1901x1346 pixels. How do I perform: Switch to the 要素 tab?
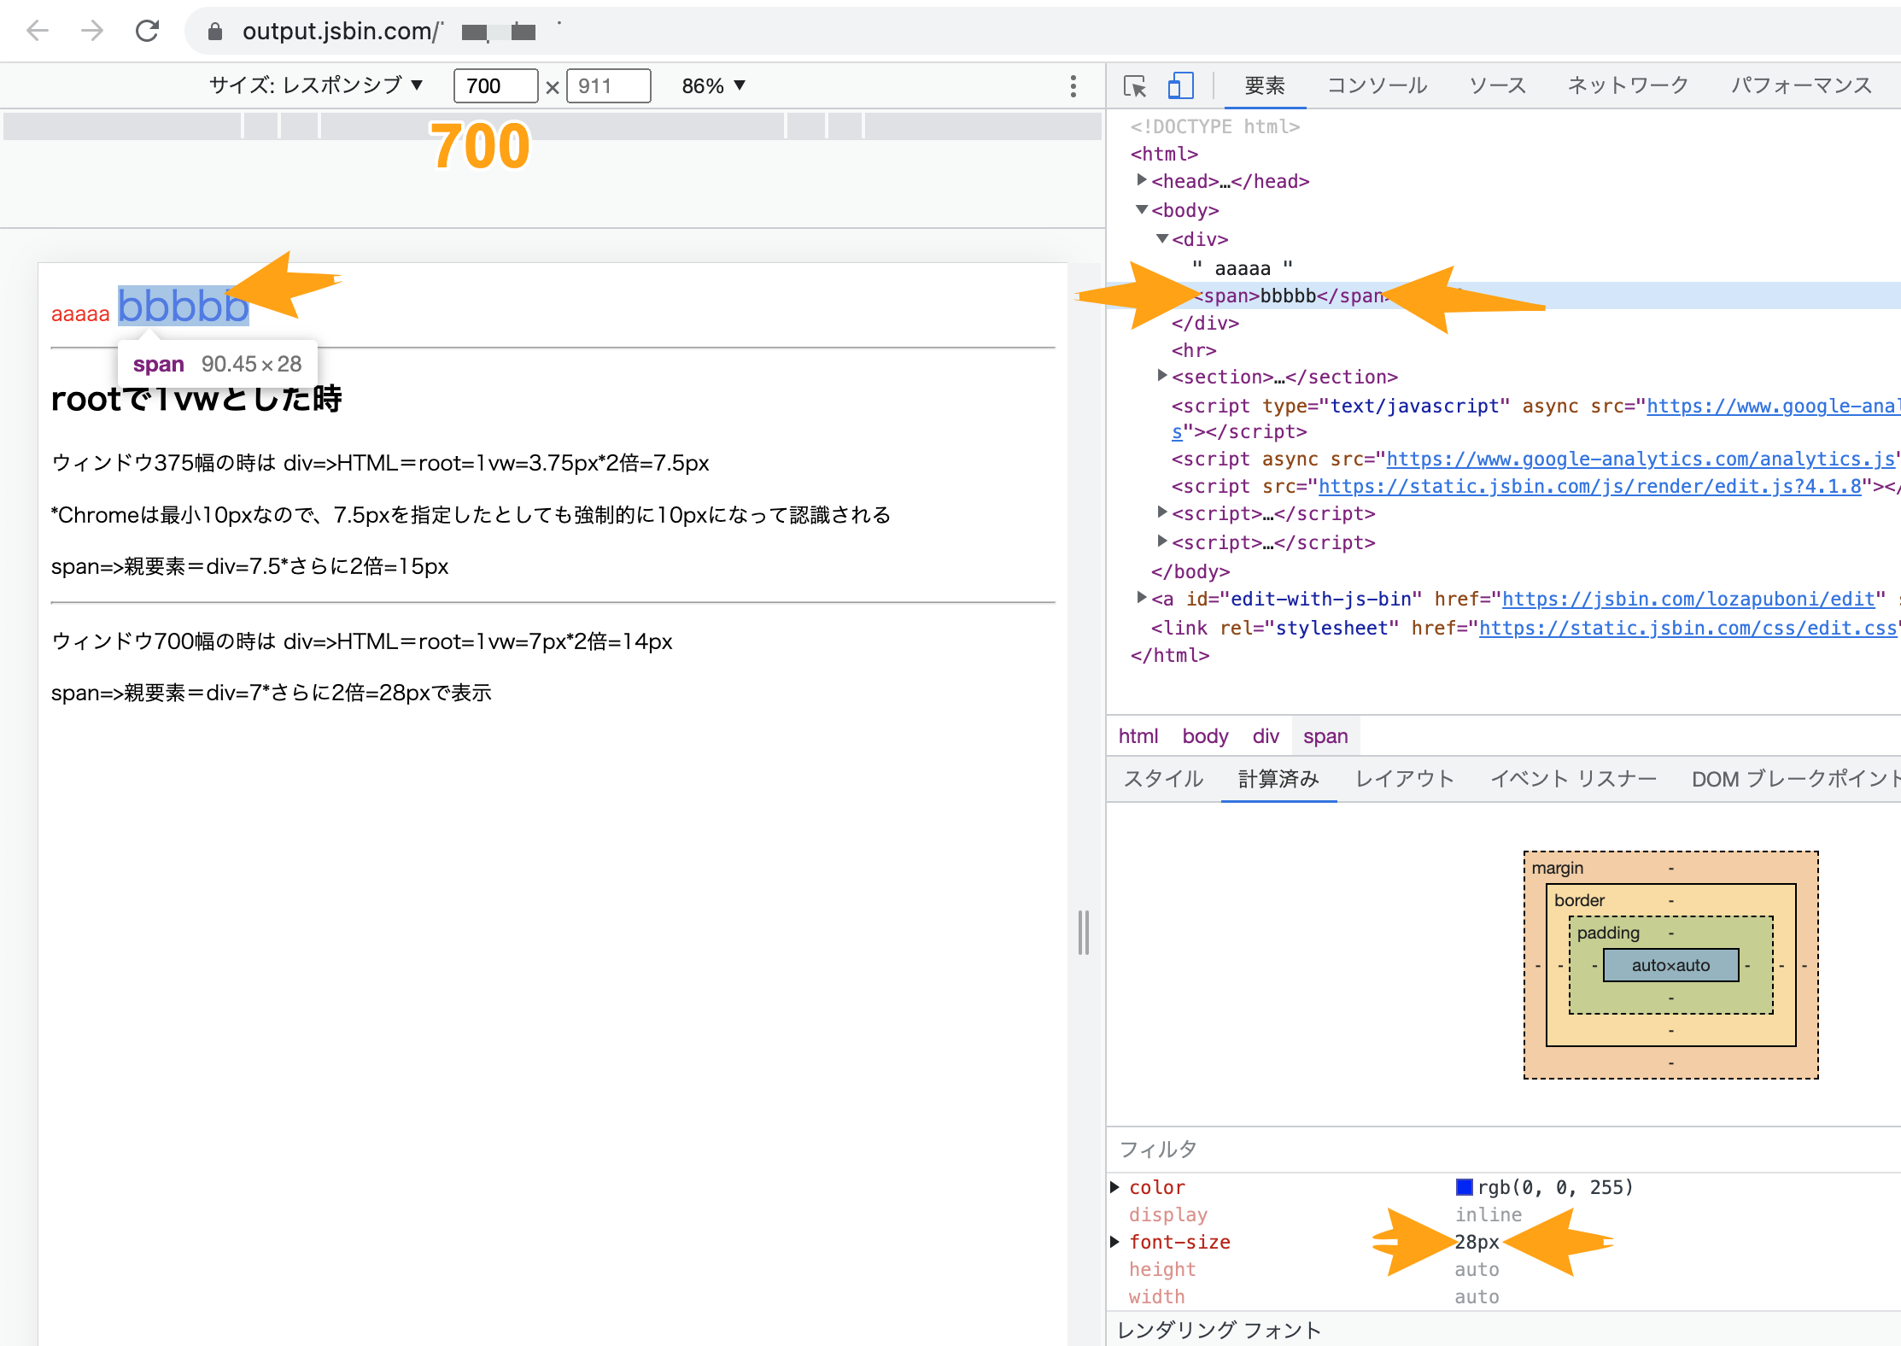(1265, 85)
